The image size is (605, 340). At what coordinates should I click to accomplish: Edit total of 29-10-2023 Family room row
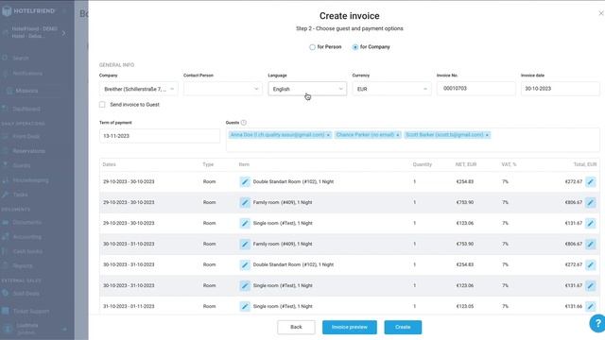590,202
